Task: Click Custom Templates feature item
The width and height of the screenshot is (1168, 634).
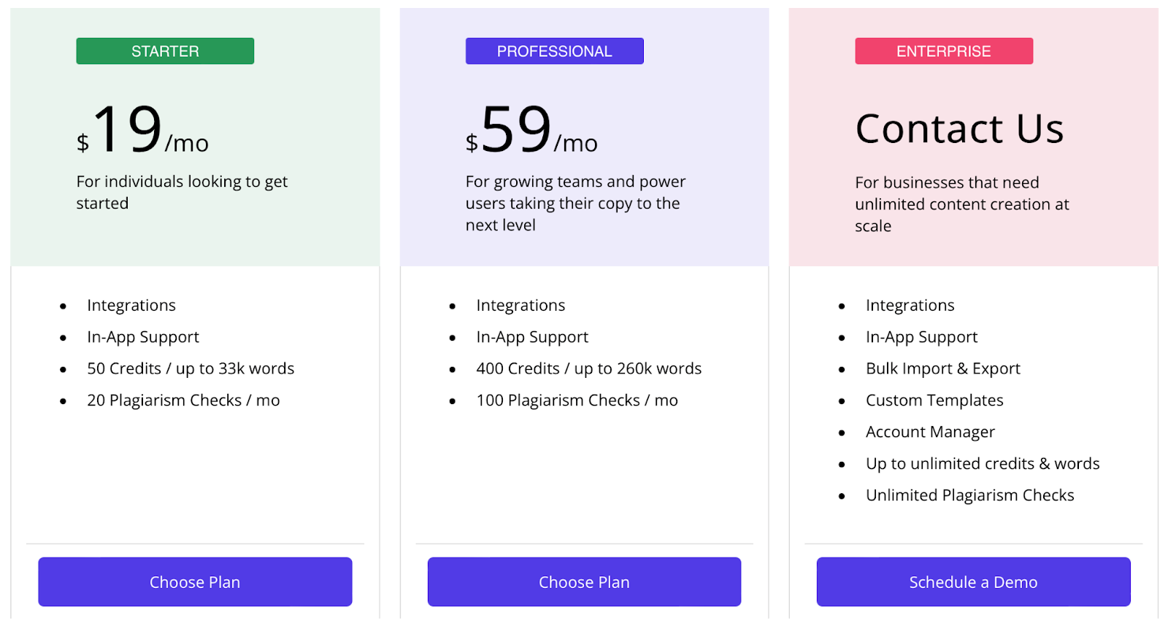Action: pos(934,400)
